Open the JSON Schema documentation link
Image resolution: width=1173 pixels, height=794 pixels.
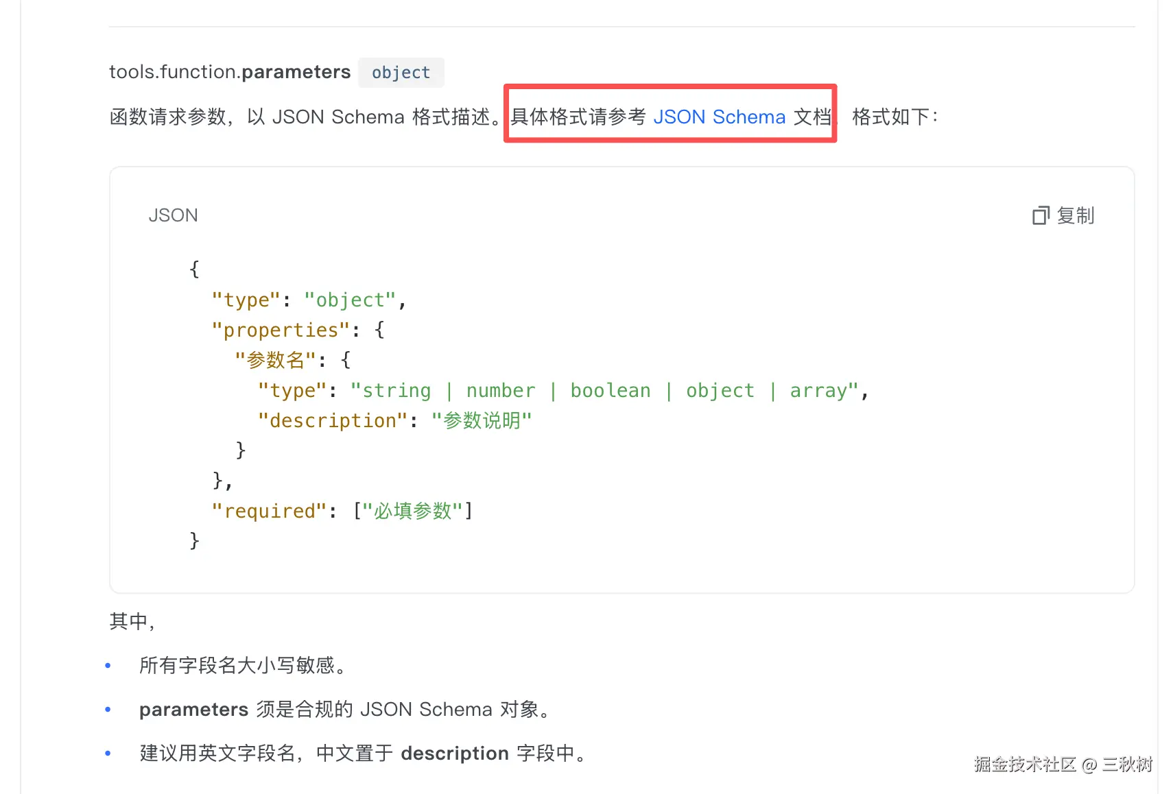click(x=718, y=117)
